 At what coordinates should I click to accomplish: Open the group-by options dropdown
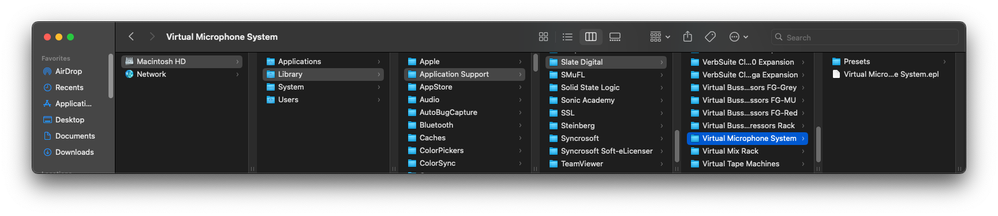(x=660, y=37)
